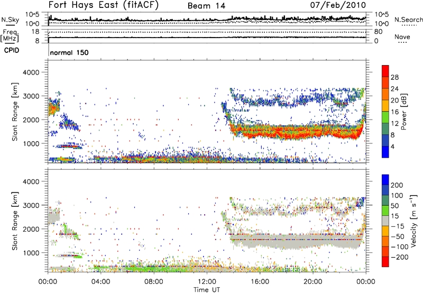Click the '100' label on Velocity color bar
This screenshot has width=423, height=293.
tap(397, 195)
